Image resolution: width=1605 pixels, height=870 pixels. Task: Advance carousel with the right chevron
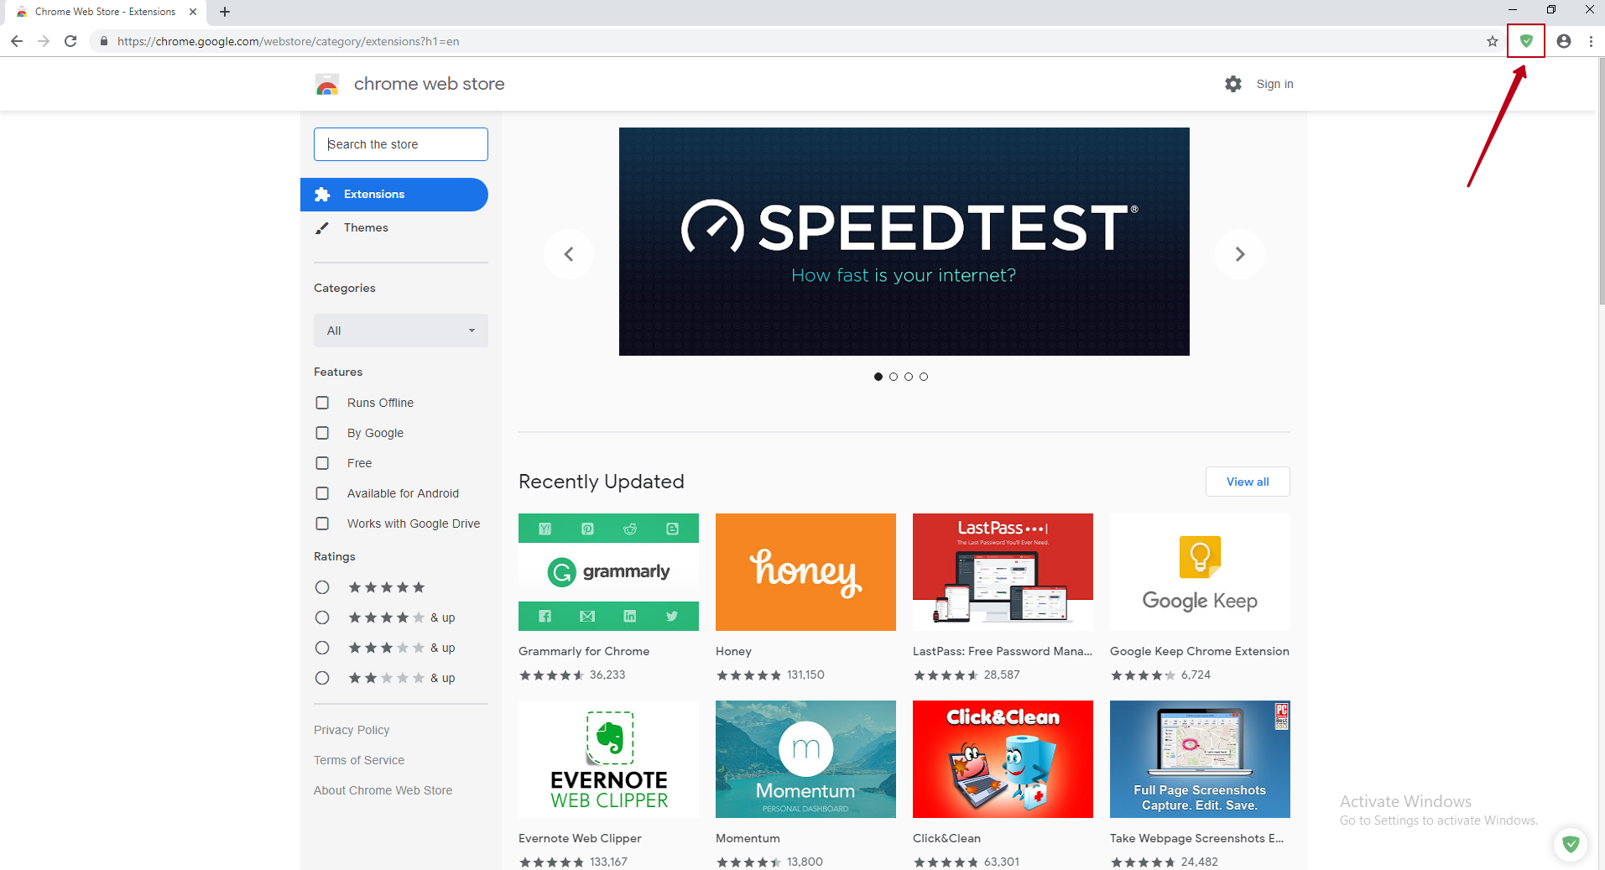1239,253
